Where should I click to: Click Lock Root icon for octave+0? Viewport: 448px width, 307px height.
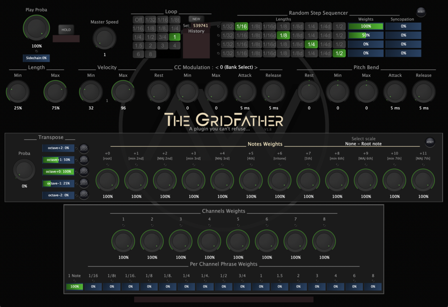pos(84,171)
